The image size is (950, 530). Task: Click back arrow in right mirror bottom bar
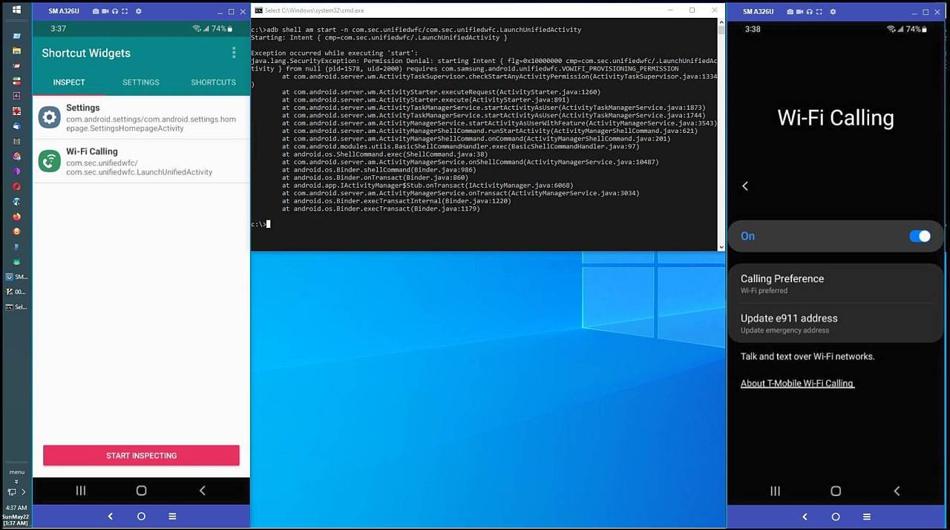pos(805,517)
